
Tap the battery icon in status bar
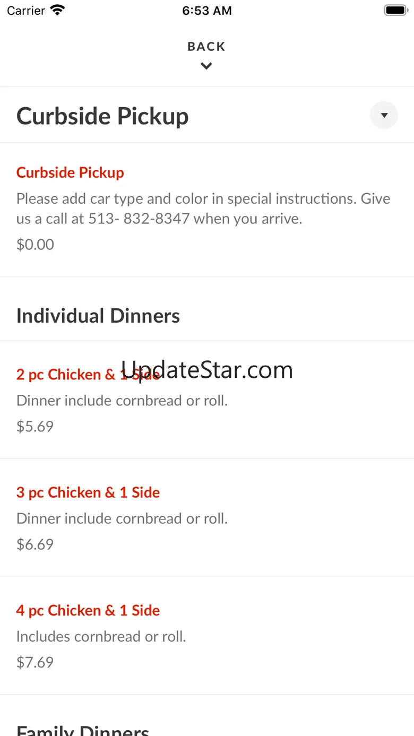tap(395, 10)
